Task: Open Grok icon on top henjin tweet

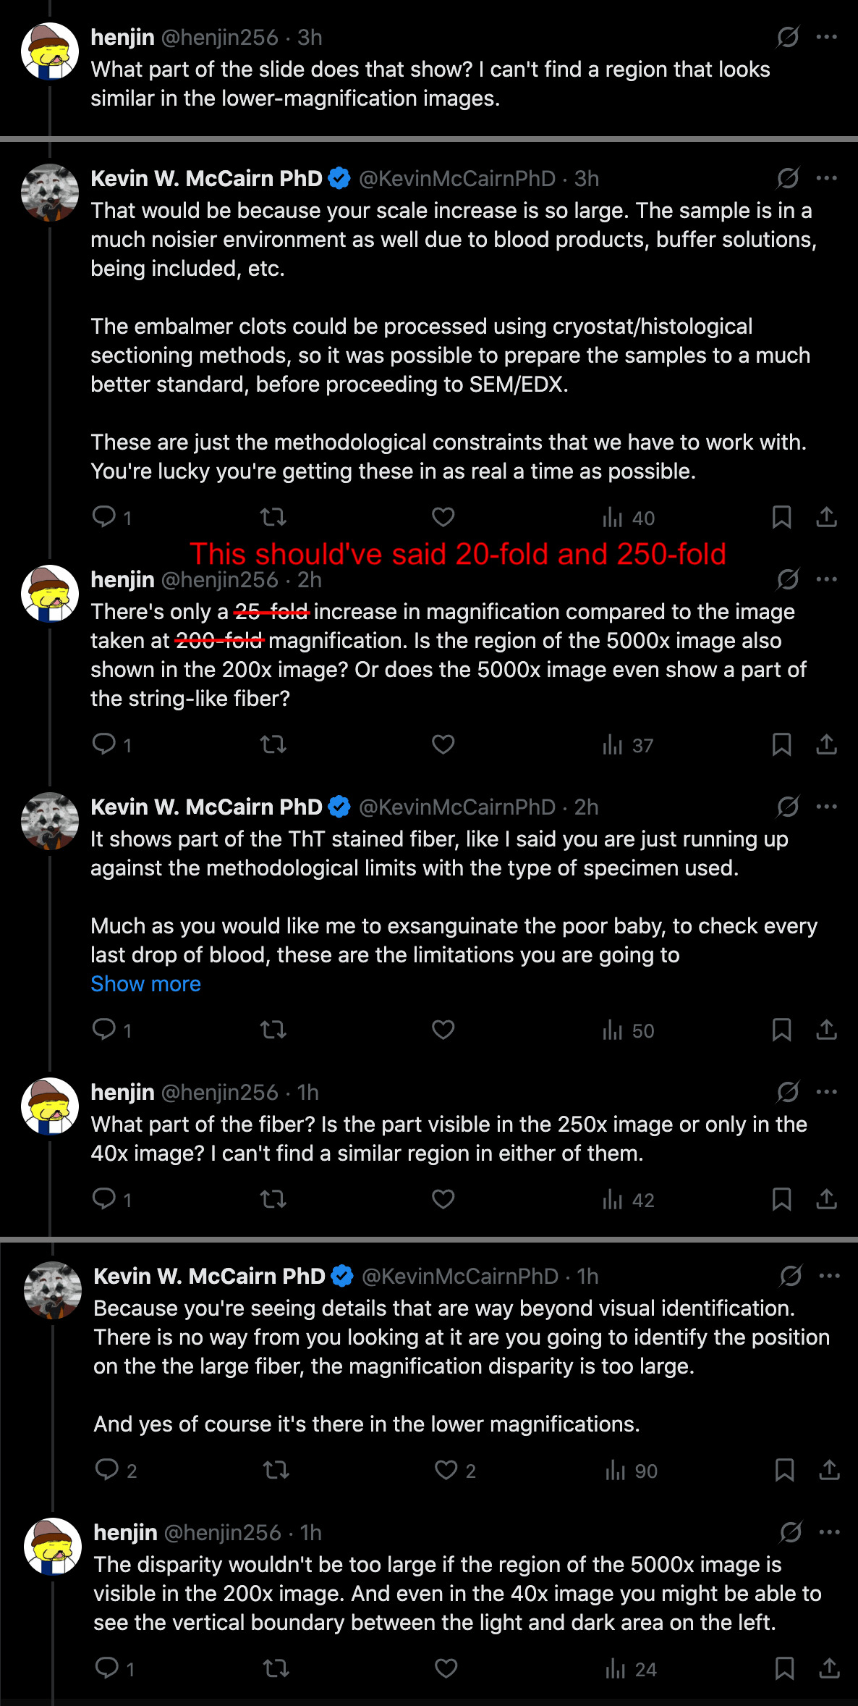Action: pos(787,37)
